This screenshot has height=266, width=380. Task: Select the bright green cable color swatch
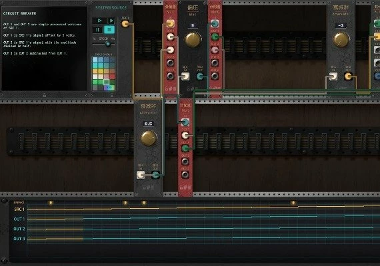95,82
